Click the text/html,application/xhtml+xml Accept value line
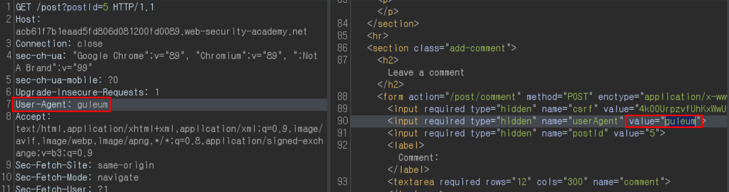This screenshot has height=192, width=729. (x=169, y=129)
